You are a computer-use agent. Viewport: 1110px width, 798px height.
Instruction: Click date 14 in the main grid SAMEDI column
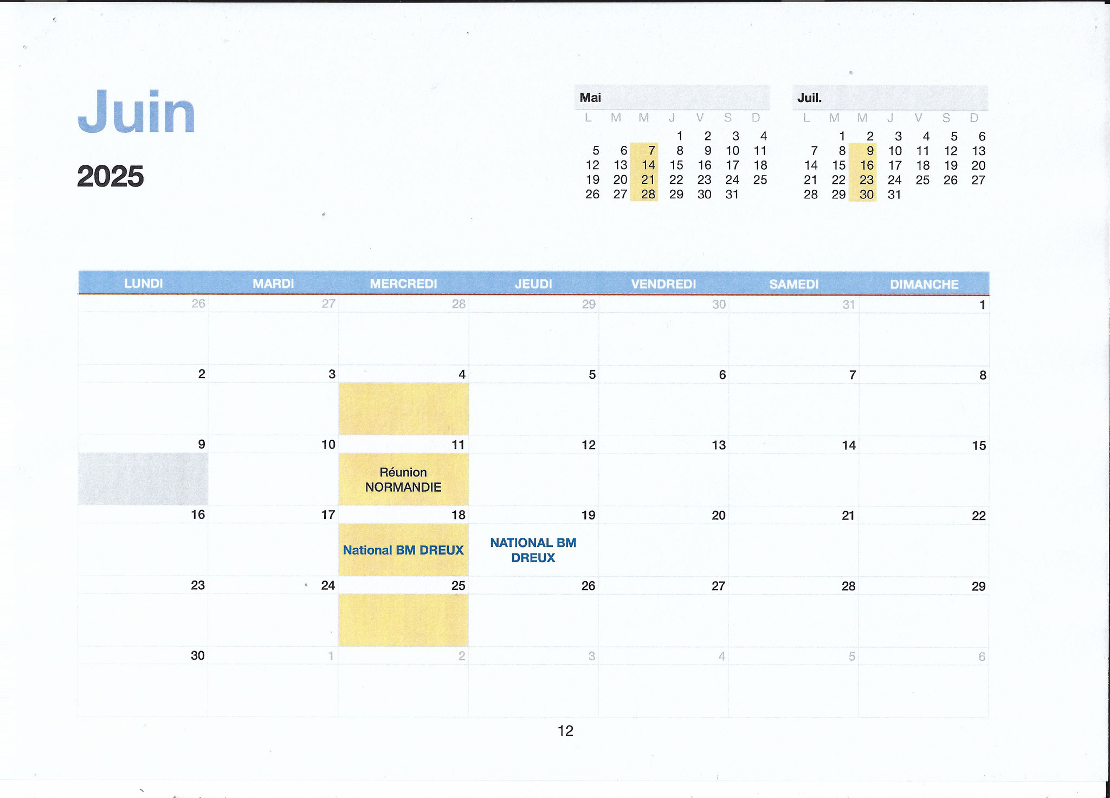point(849,445)
